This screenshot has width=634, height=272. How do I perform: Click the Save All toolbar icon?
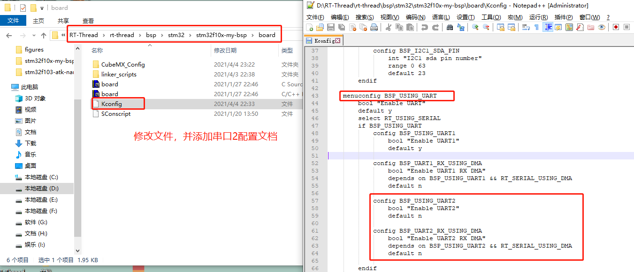point(341,28)
